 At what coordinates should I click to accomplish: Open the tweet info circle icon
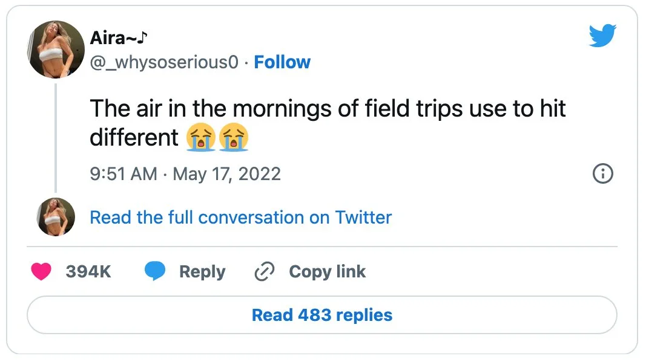click(602, 174)
